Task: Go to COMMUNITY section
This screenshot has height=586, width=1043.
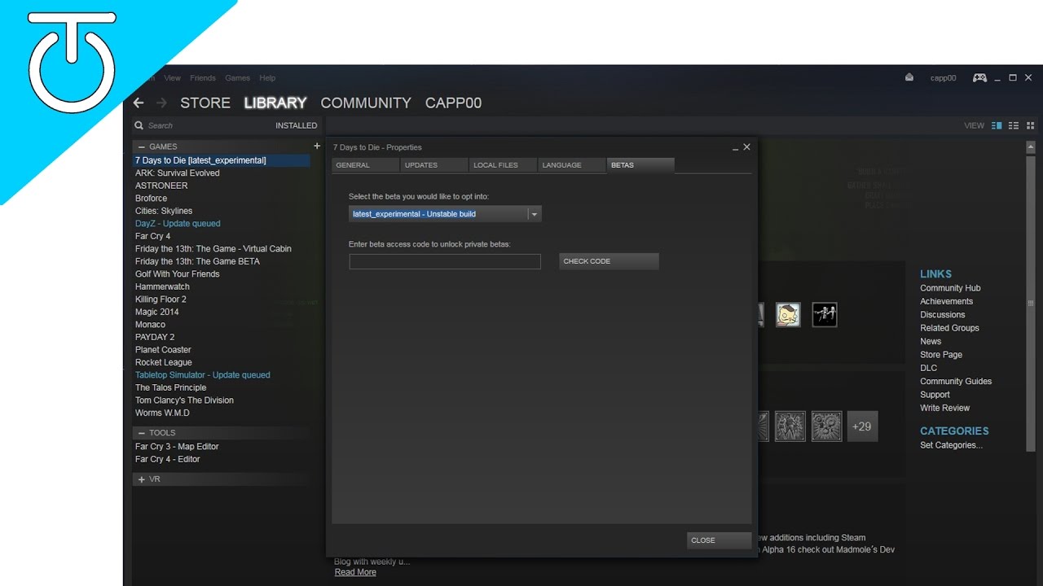Action: tap(366, 103)
